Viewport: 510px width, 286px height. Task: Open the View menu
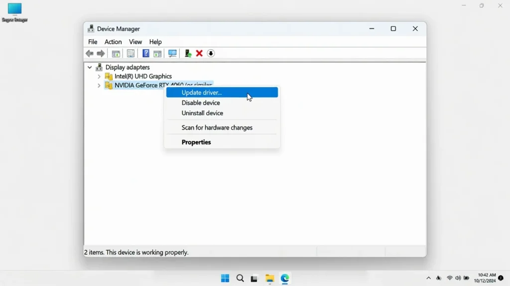click(x=135, y=42)
